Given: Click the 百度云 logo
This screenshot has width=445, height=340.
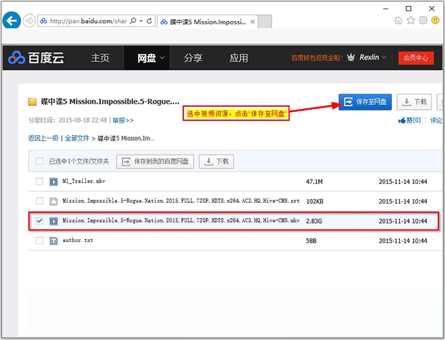Looking at the screenshot, I should 36,57.
